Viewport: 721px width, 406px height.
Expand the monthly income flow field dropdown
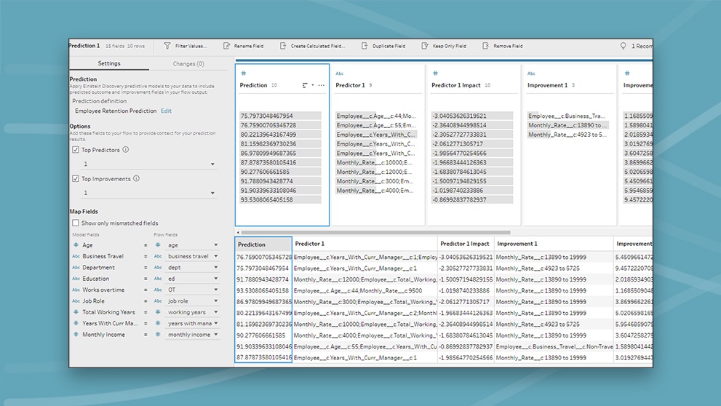point(216,335)
